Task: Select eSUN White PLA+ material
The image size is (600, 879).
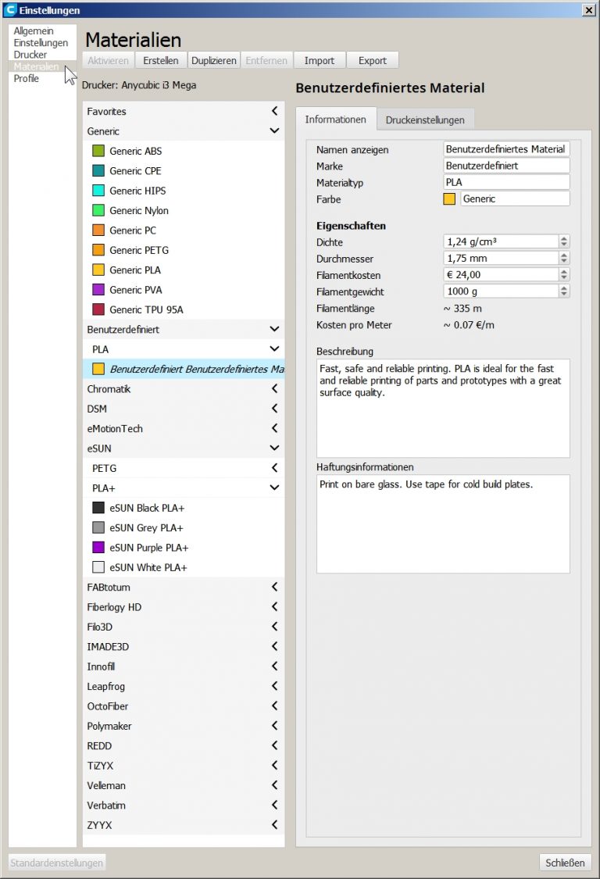Action: [x=148, y=567]
